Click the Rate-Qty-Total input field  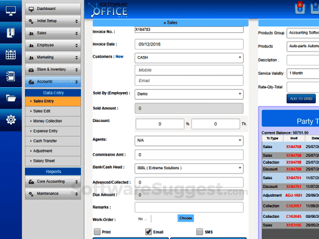tap(303, 87)
